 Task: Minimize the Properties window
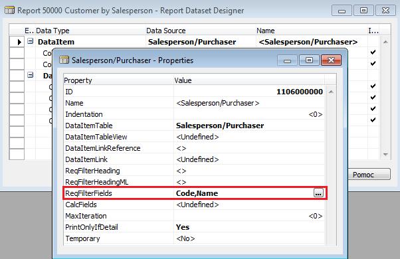pyautogui.click(x=287, y=60)
